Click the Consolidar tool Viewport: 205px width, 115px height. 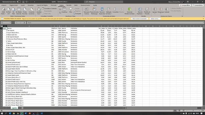115,10
